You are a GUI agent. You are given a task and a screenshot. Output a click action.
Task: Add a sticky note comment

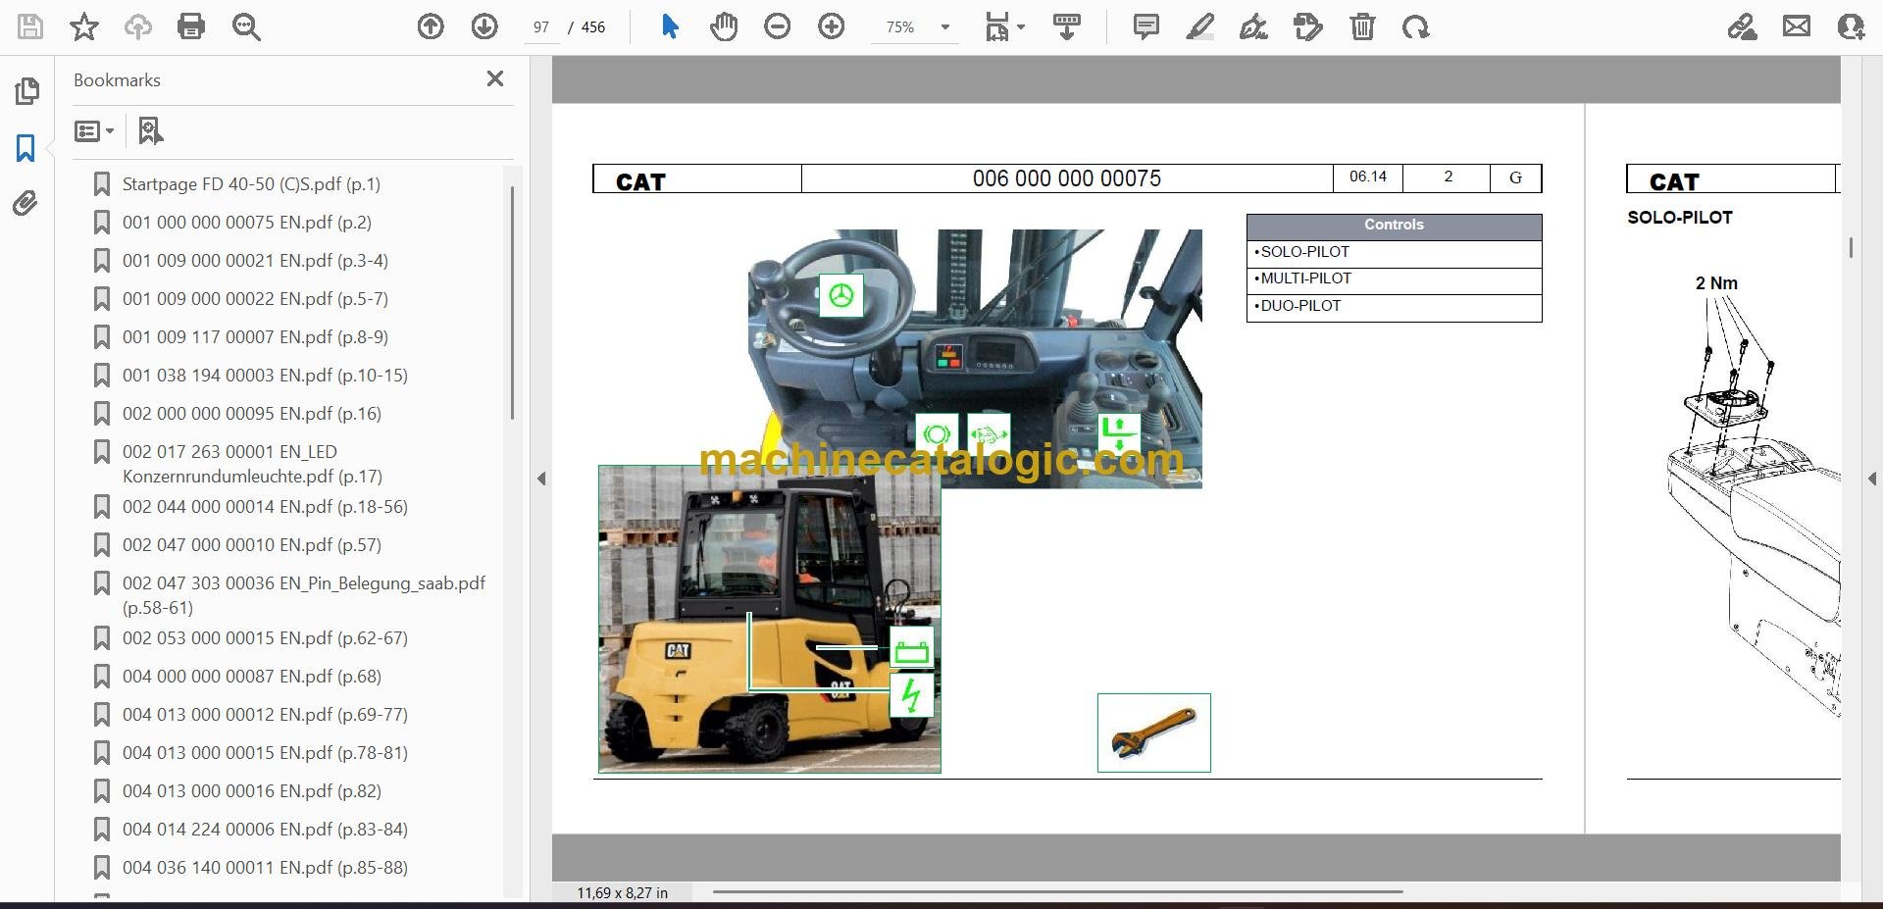pos(1145,26)
